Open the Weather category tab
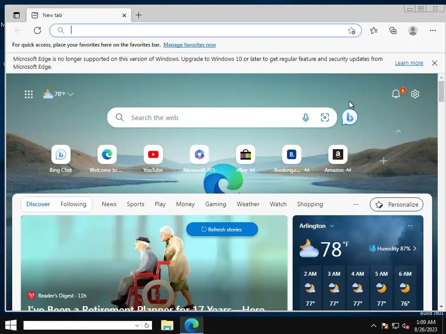Viewport: 446px width, 334px height. 248,204
